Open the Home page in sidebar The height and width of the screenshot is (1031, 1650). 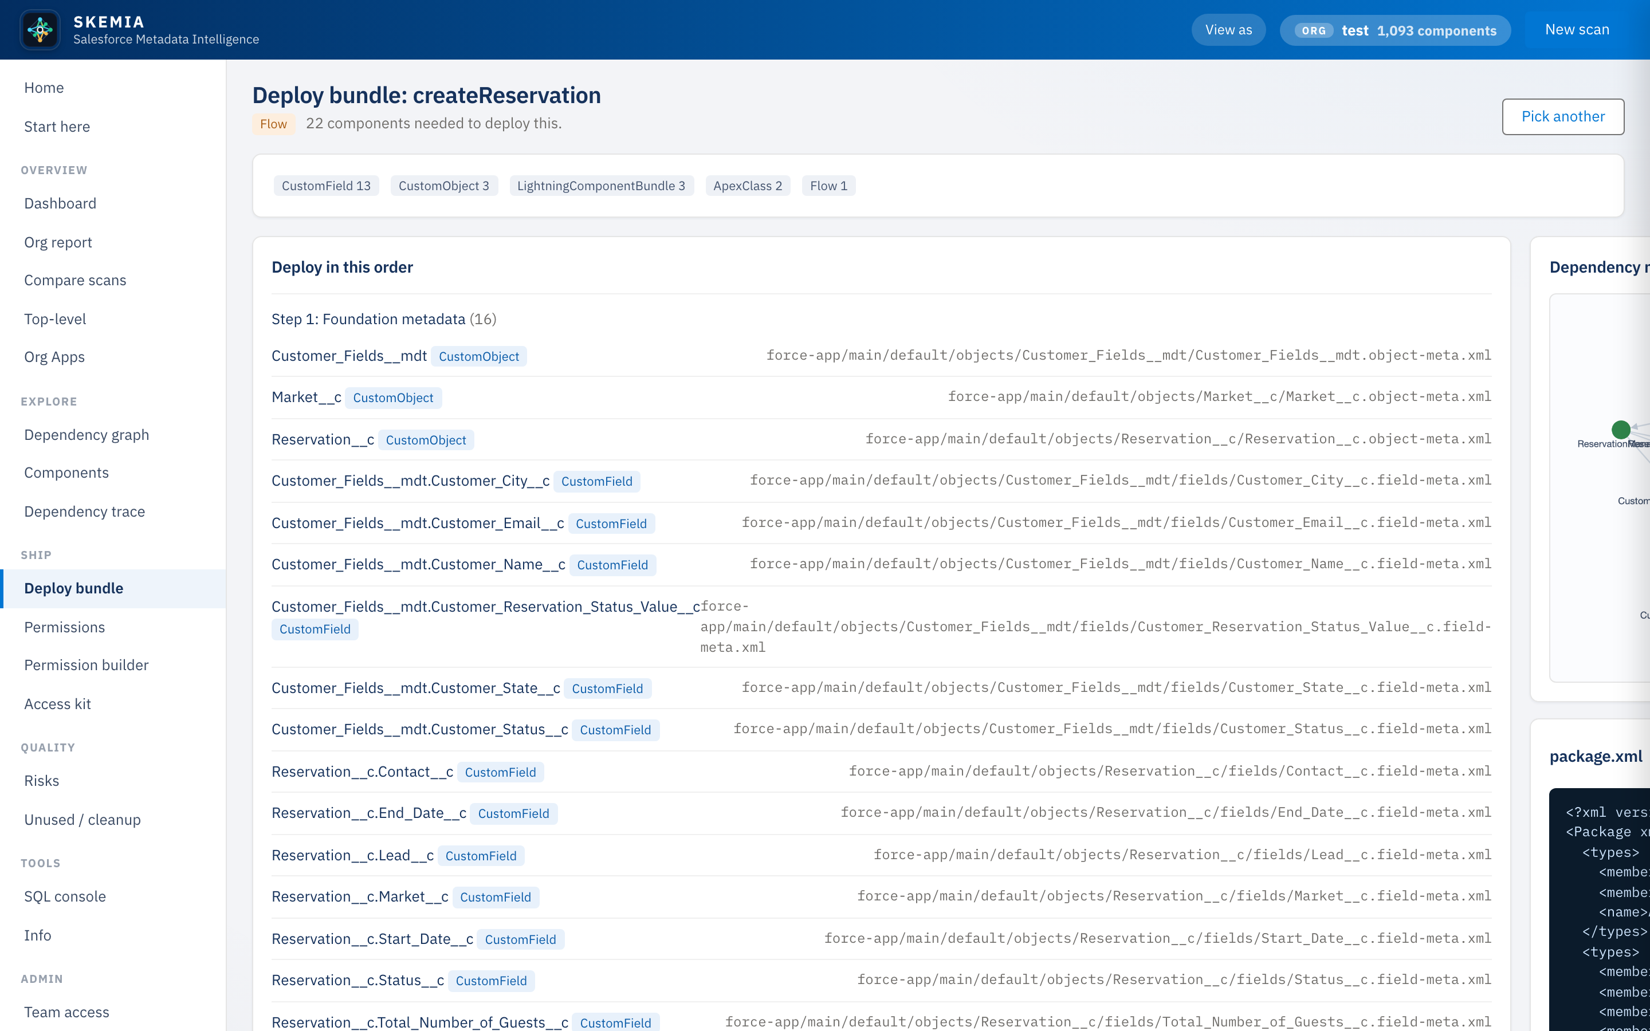coord(113,88)
